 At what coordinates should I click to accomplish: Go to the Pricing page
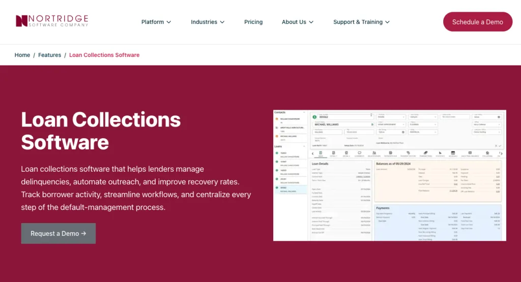pos(253,22)
